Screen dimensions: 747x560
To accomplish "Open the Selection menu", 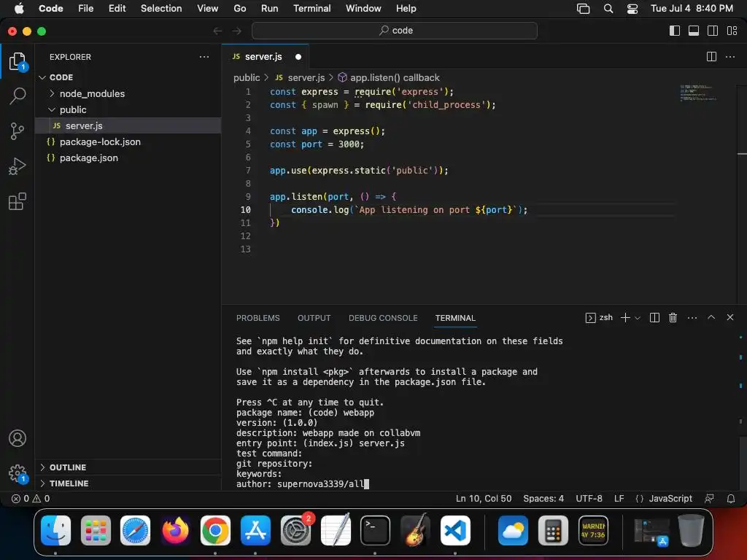I will tap(161, 8).
